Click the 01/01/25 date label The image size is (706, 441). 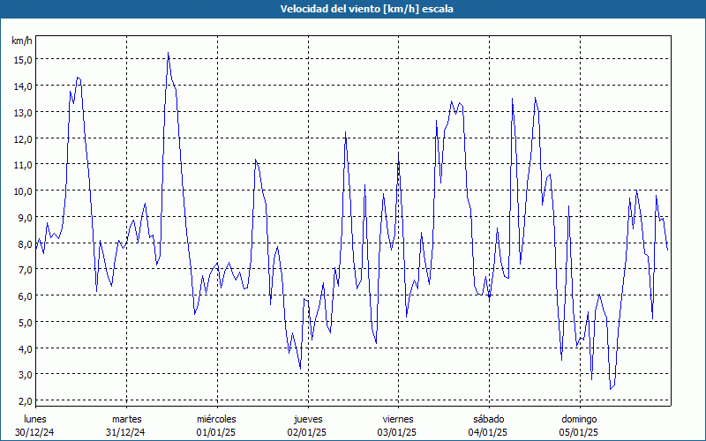coord(216,432)
